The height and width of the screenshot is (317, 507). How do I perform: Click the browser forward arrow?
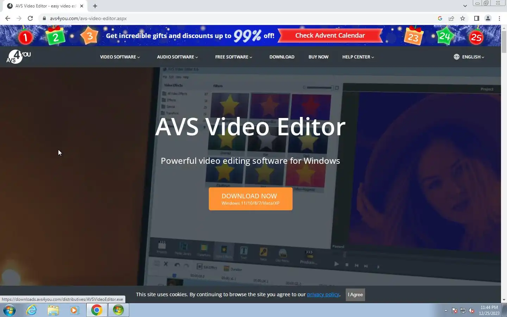pos(19,18)
